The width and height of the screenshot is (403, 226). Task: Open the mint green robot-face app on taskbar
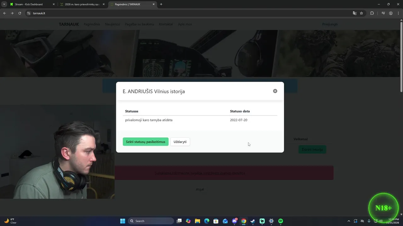(262, 221)
